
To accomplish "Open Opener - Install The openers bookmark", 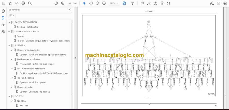I will [x=33, y=82].
